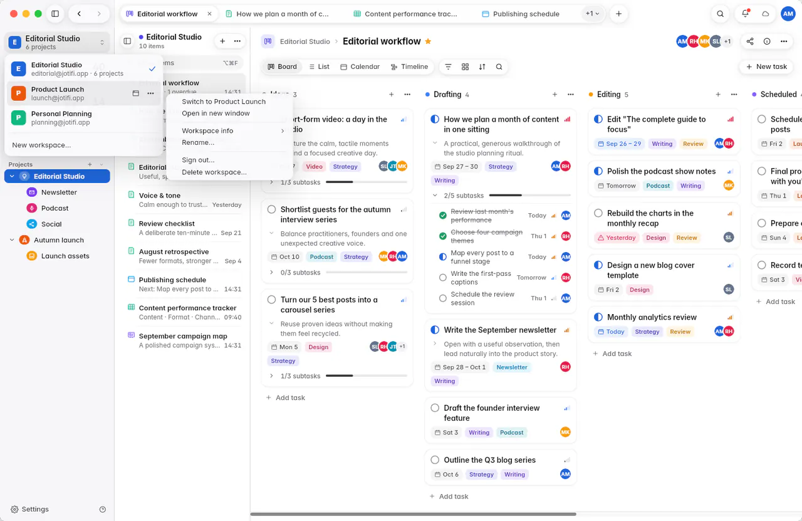This screenshot has height=521, width=802.
Task: Open the share icon in header
Action: tap(750, 41)
